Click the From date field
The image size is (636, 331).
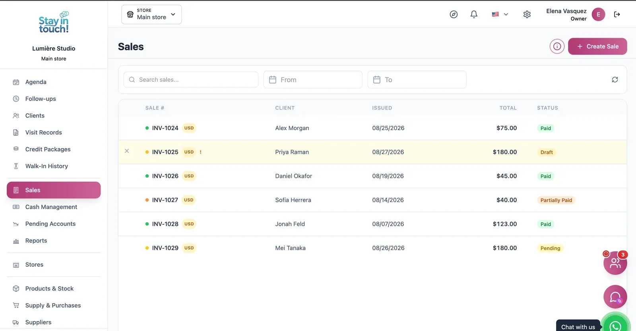313,80
